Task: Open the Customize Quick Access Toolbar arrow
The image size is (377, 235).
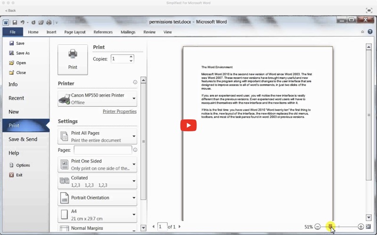Action: pos(57,23)
